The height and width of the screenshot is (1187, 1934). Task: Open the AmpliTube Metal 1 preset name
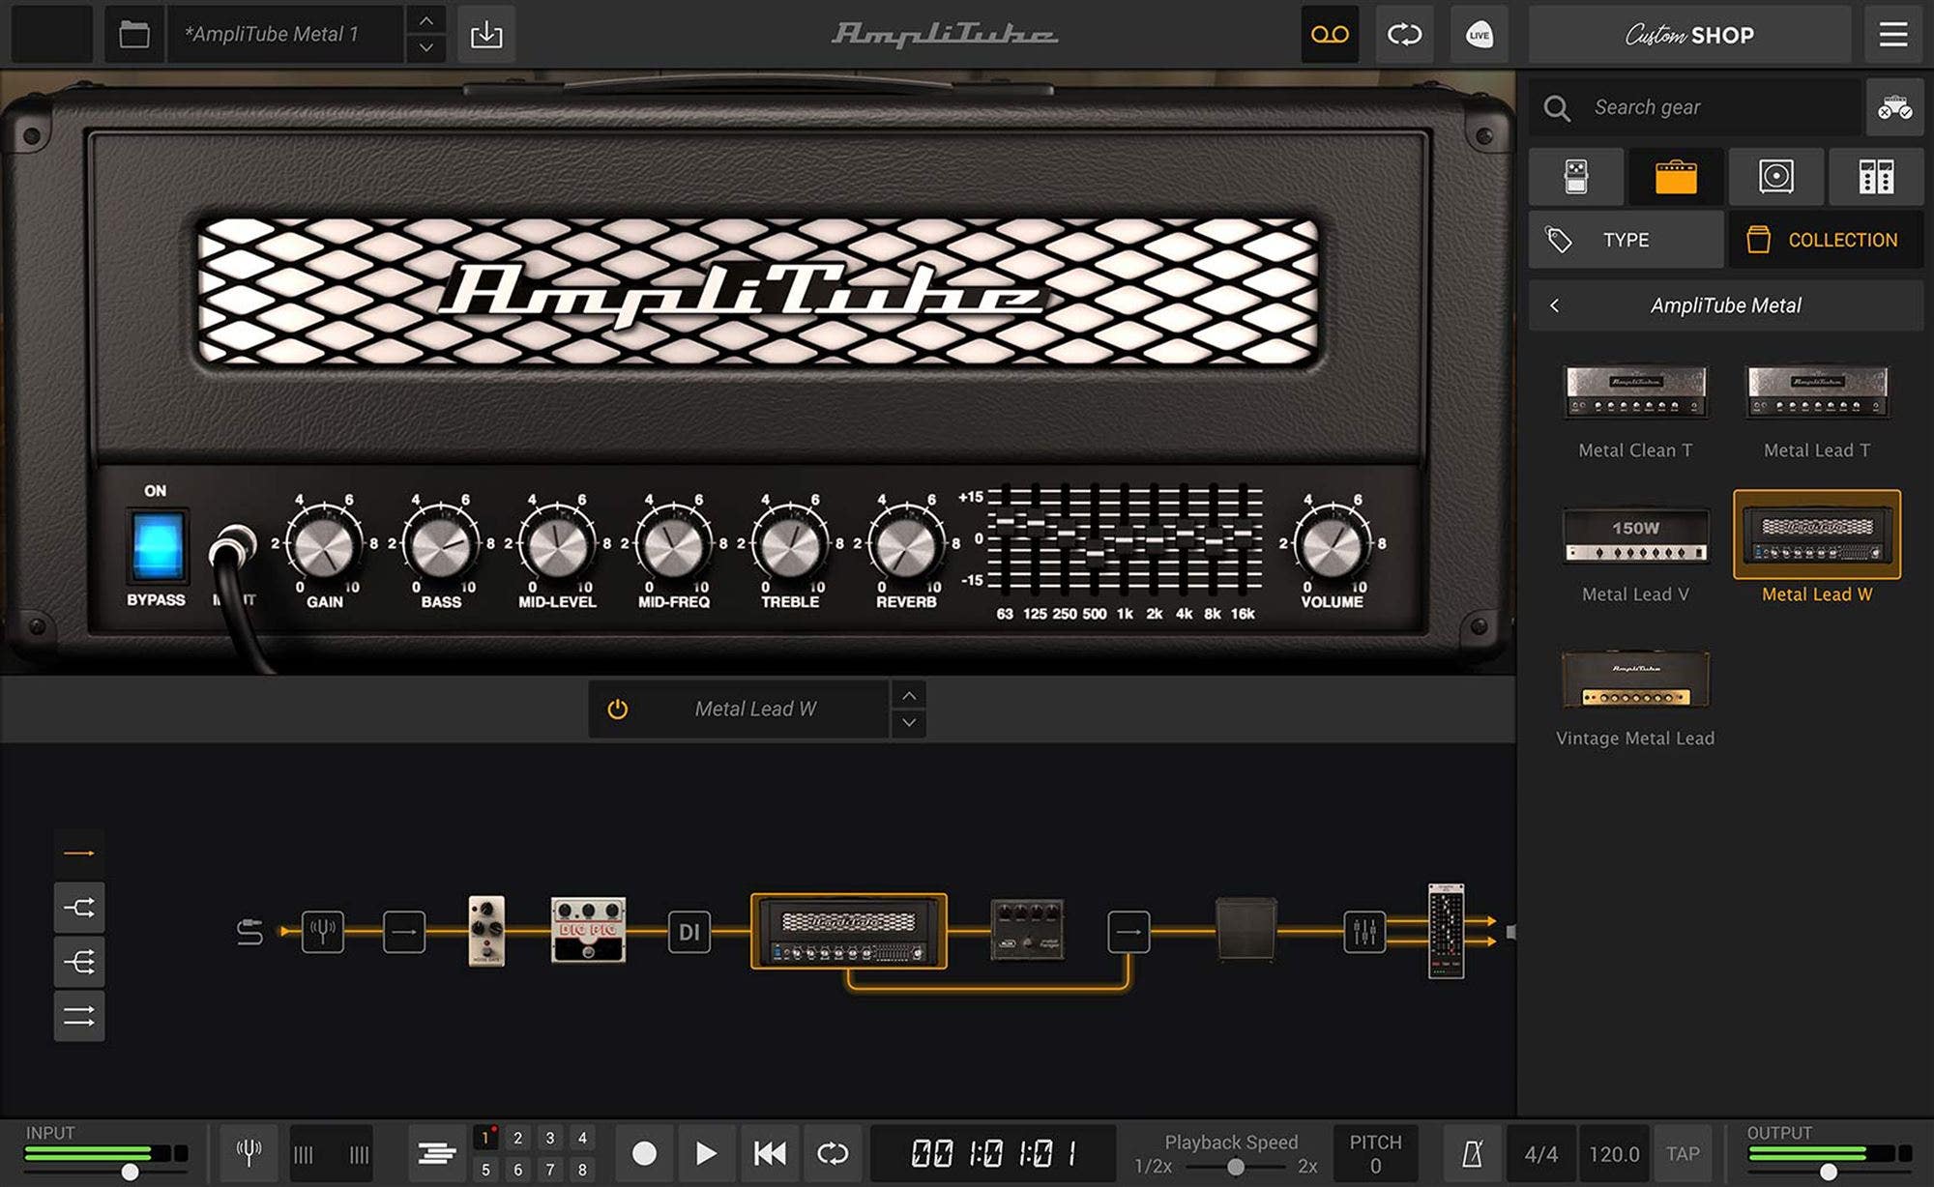tap(286, 35)
